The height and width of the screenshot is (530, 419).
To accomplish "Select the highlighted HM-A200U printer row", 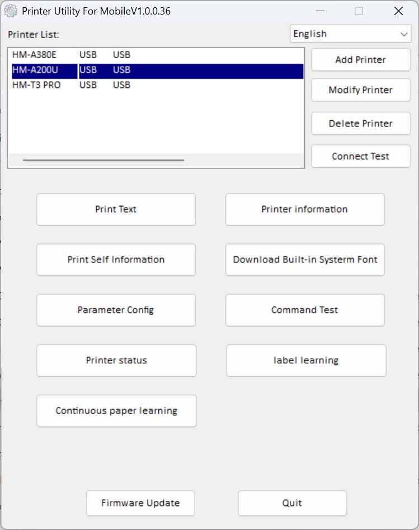I will [35, 70].
